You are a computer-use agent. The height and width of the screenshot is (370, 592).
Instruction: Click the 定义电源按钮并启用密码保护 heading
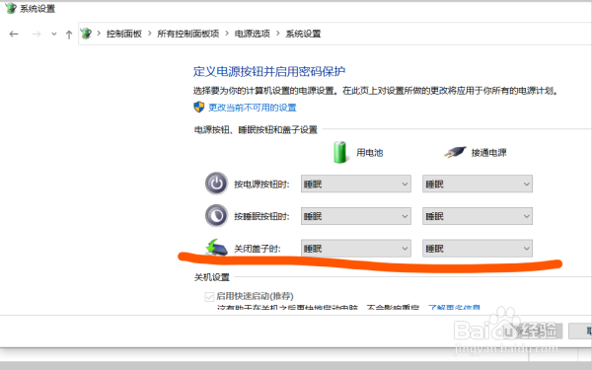tap(269, 71)
